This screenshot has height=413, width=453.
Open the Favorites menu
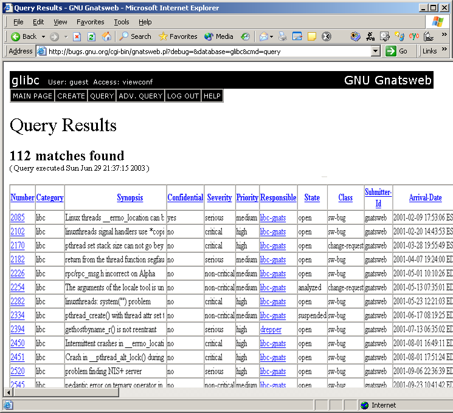tap(90, 22)
